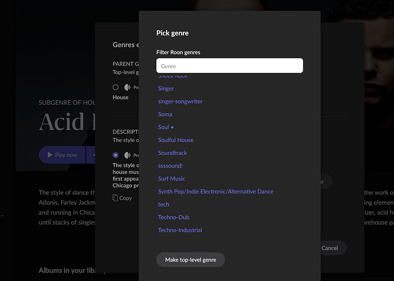This screenshot has width=394, height=281.
Task: Select the parent genre radio button above House
Action: 115,87
